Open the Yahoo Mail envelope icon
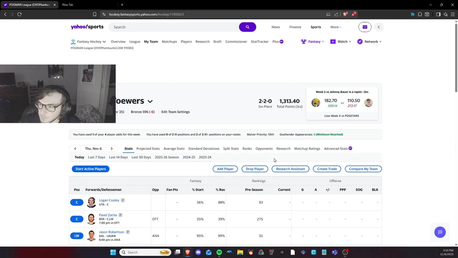The width and height of the screenshot is (458, 258). (365, 27)
